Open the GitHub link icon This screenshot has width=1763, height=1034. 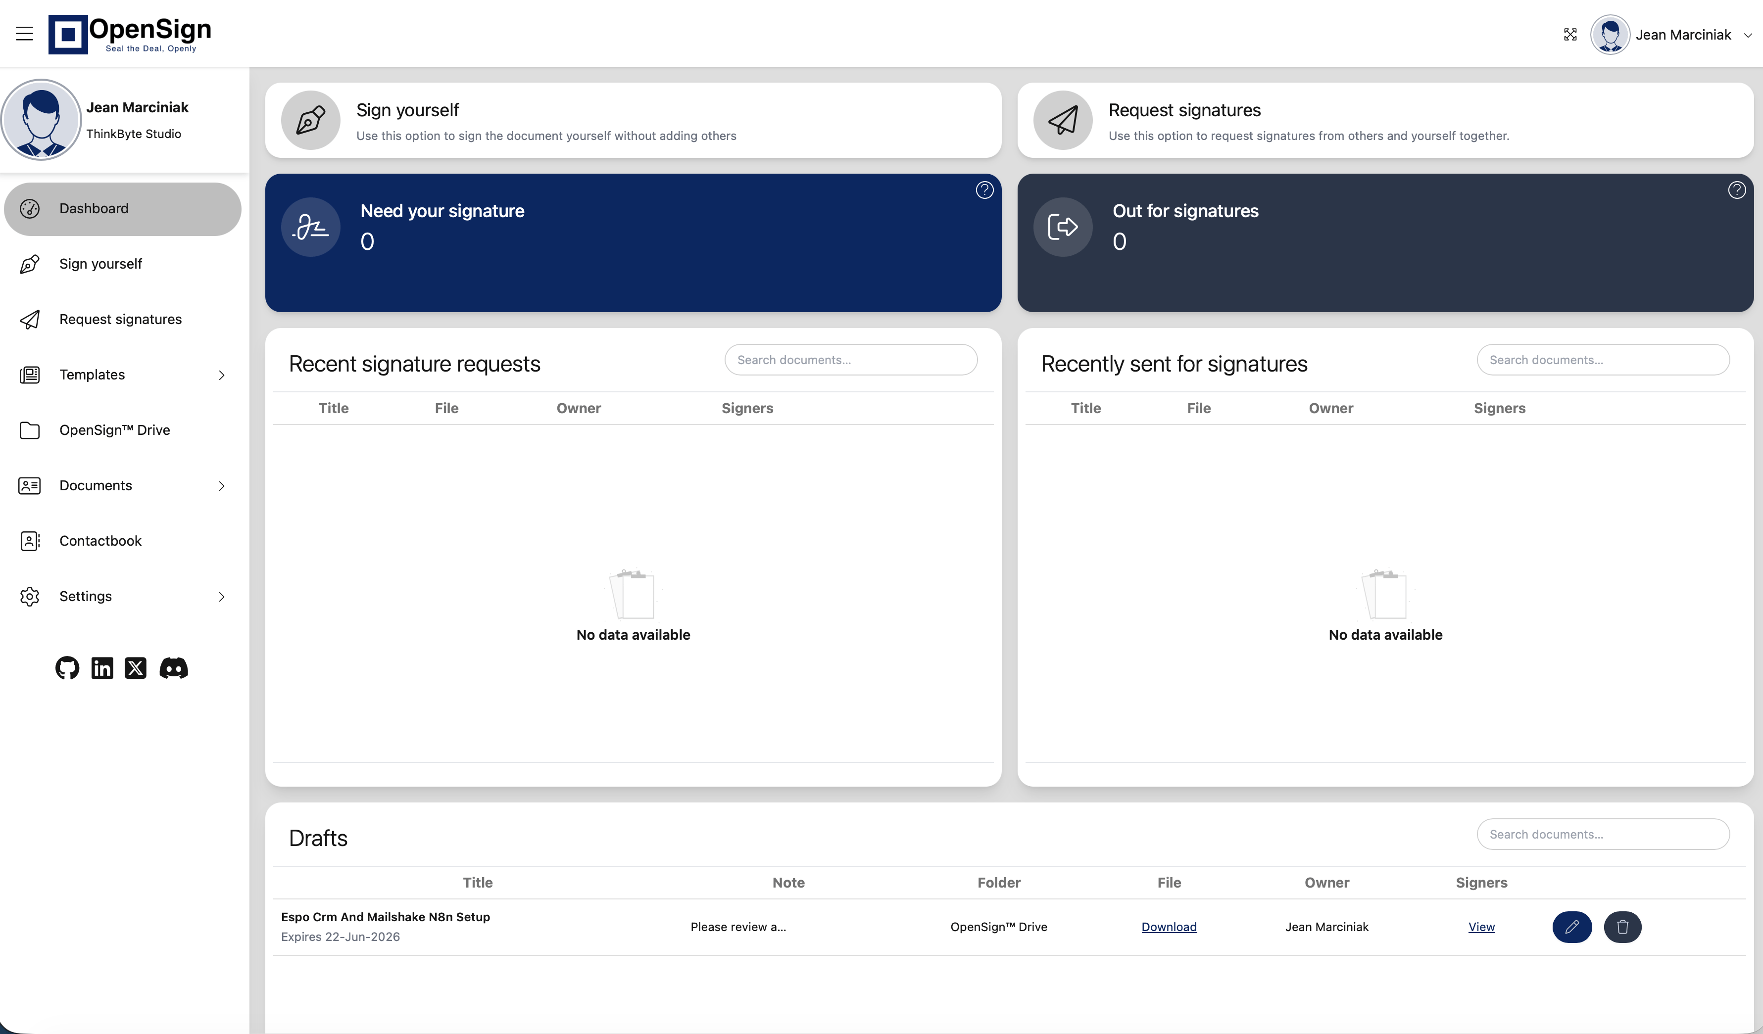point(67,668)
